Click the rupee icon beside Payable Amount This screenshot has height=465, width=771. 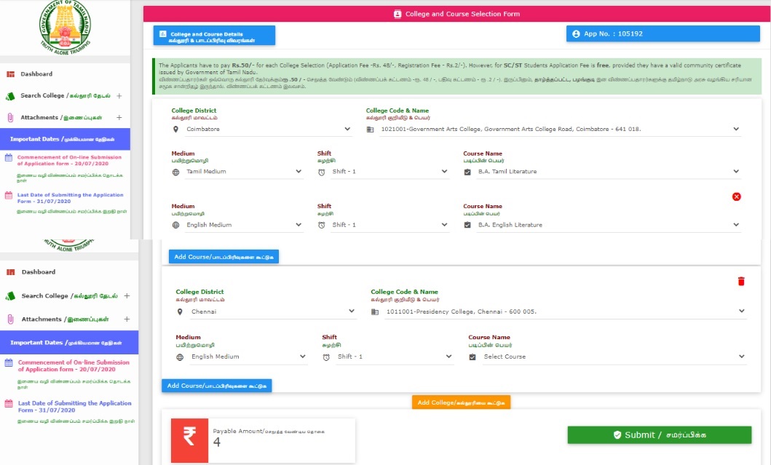[x=189, y=438]
